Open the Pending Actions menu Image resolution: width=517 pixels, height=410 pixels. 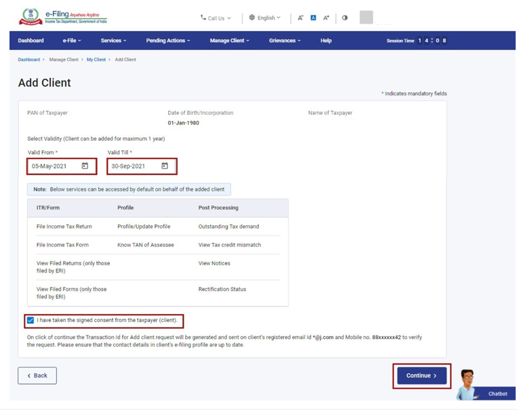[x=168, y=41]
